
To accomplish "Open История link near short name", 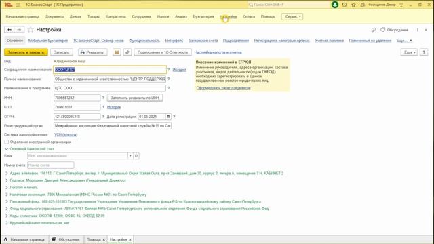I will (179, 69).
